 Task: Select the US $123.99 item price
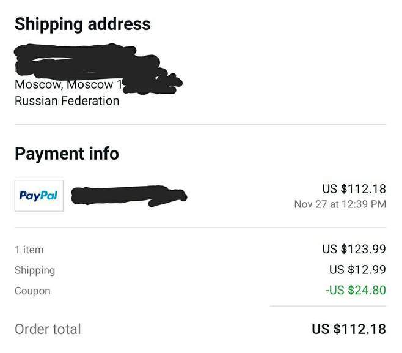pyautogui.click(x=354, y=249)
